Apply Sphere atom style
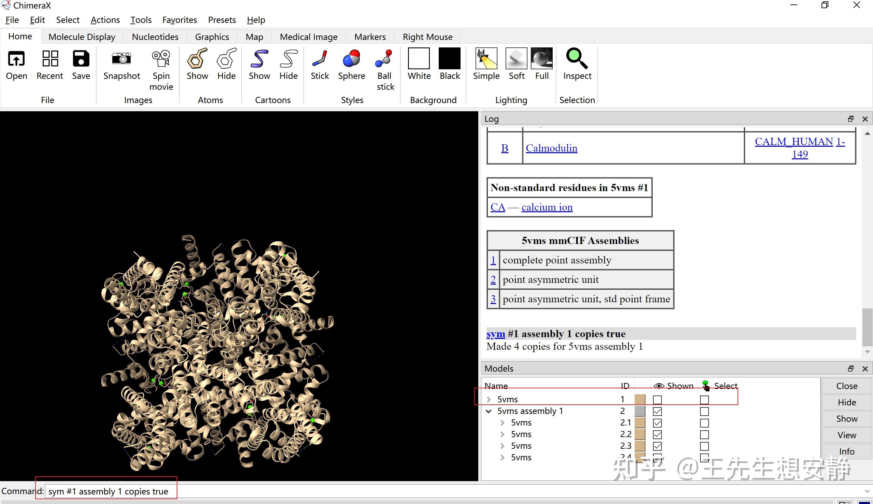873x504 pixels. point(351,59)
